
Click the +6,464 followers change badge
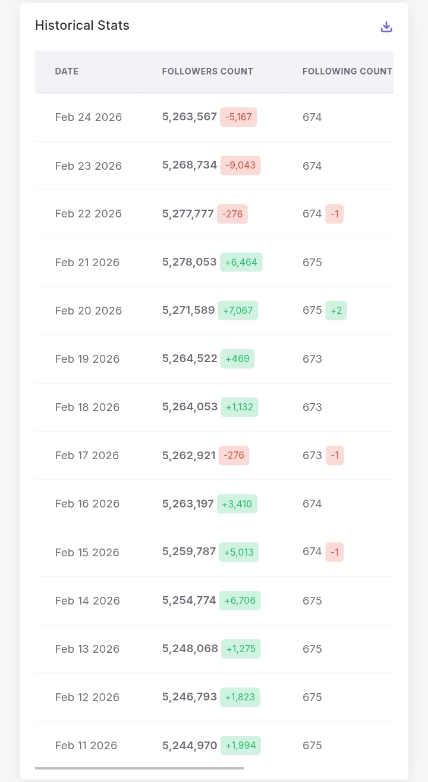[241, 262]
